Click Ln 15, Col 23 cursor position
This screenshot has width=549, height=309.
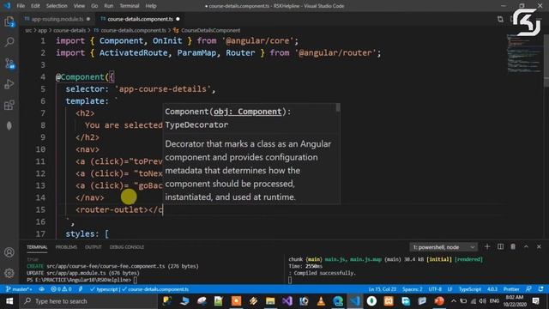pos(383,289)
